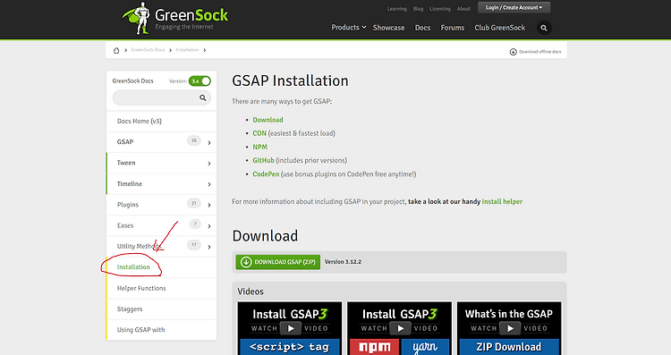
Task: Expand the Utility Methods sidebar chevron
Action: [209, 247]
